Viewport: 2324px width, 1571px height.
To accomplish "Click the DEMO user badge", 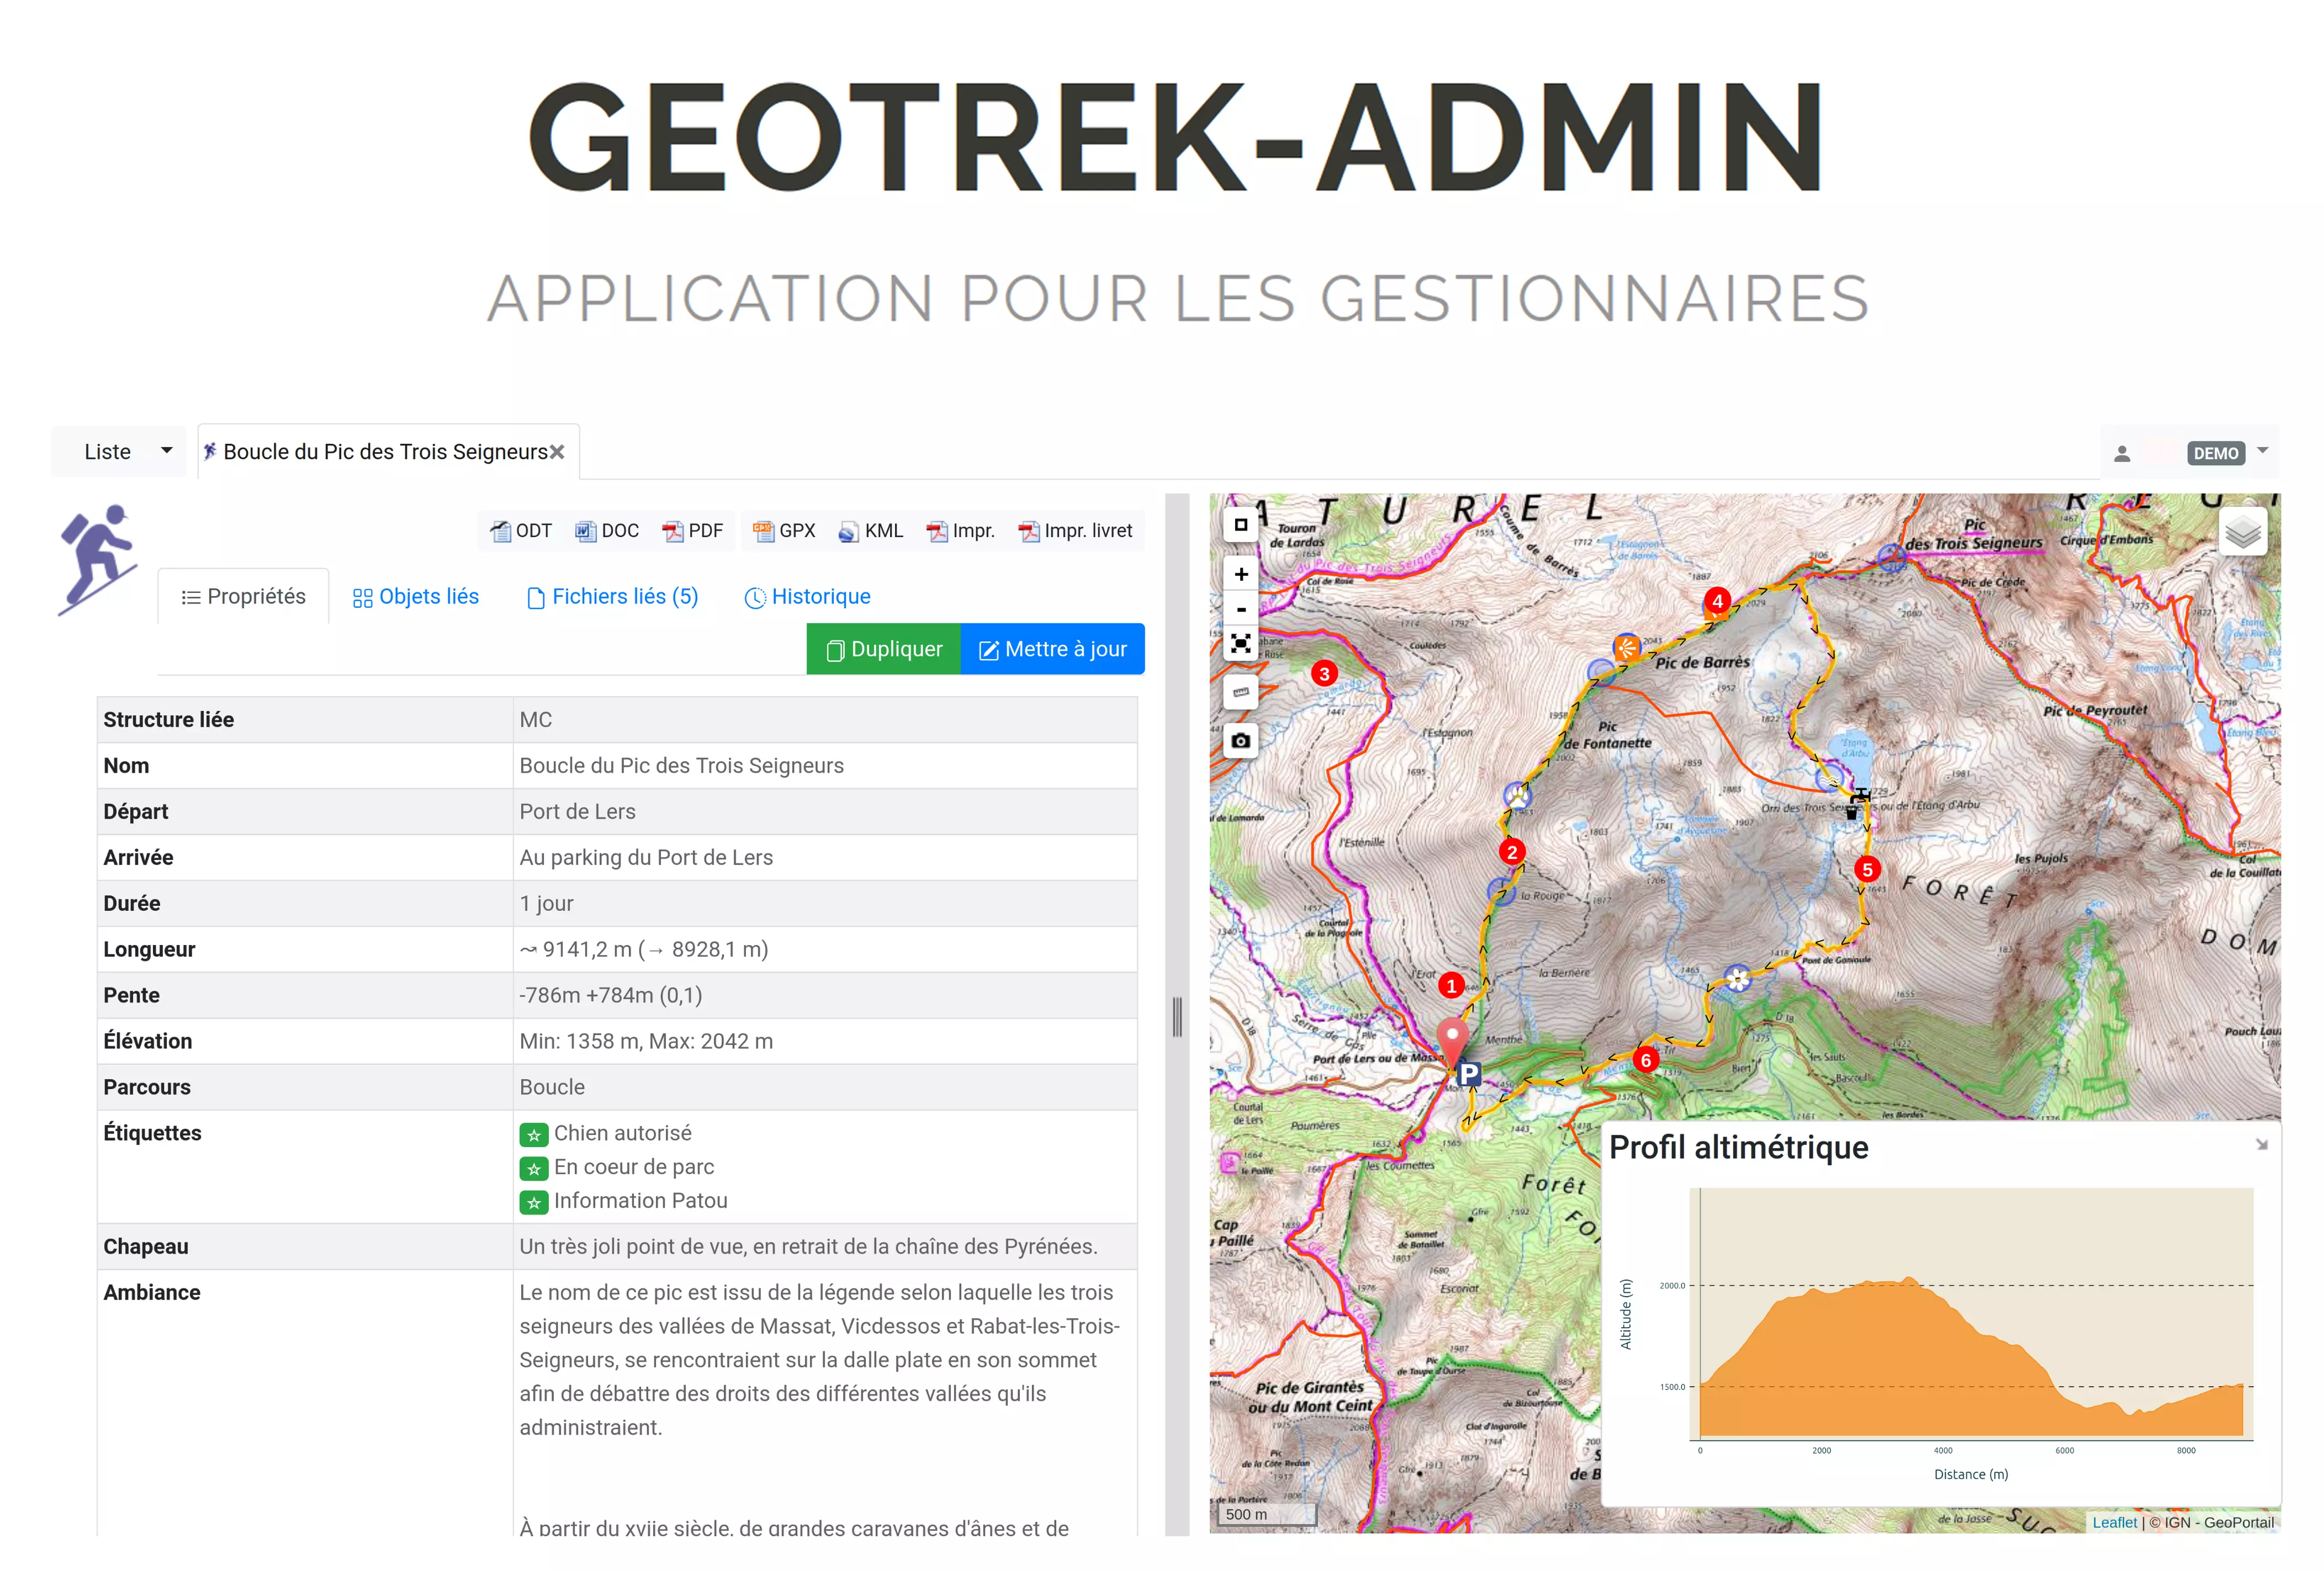I will coord(2216,453).
